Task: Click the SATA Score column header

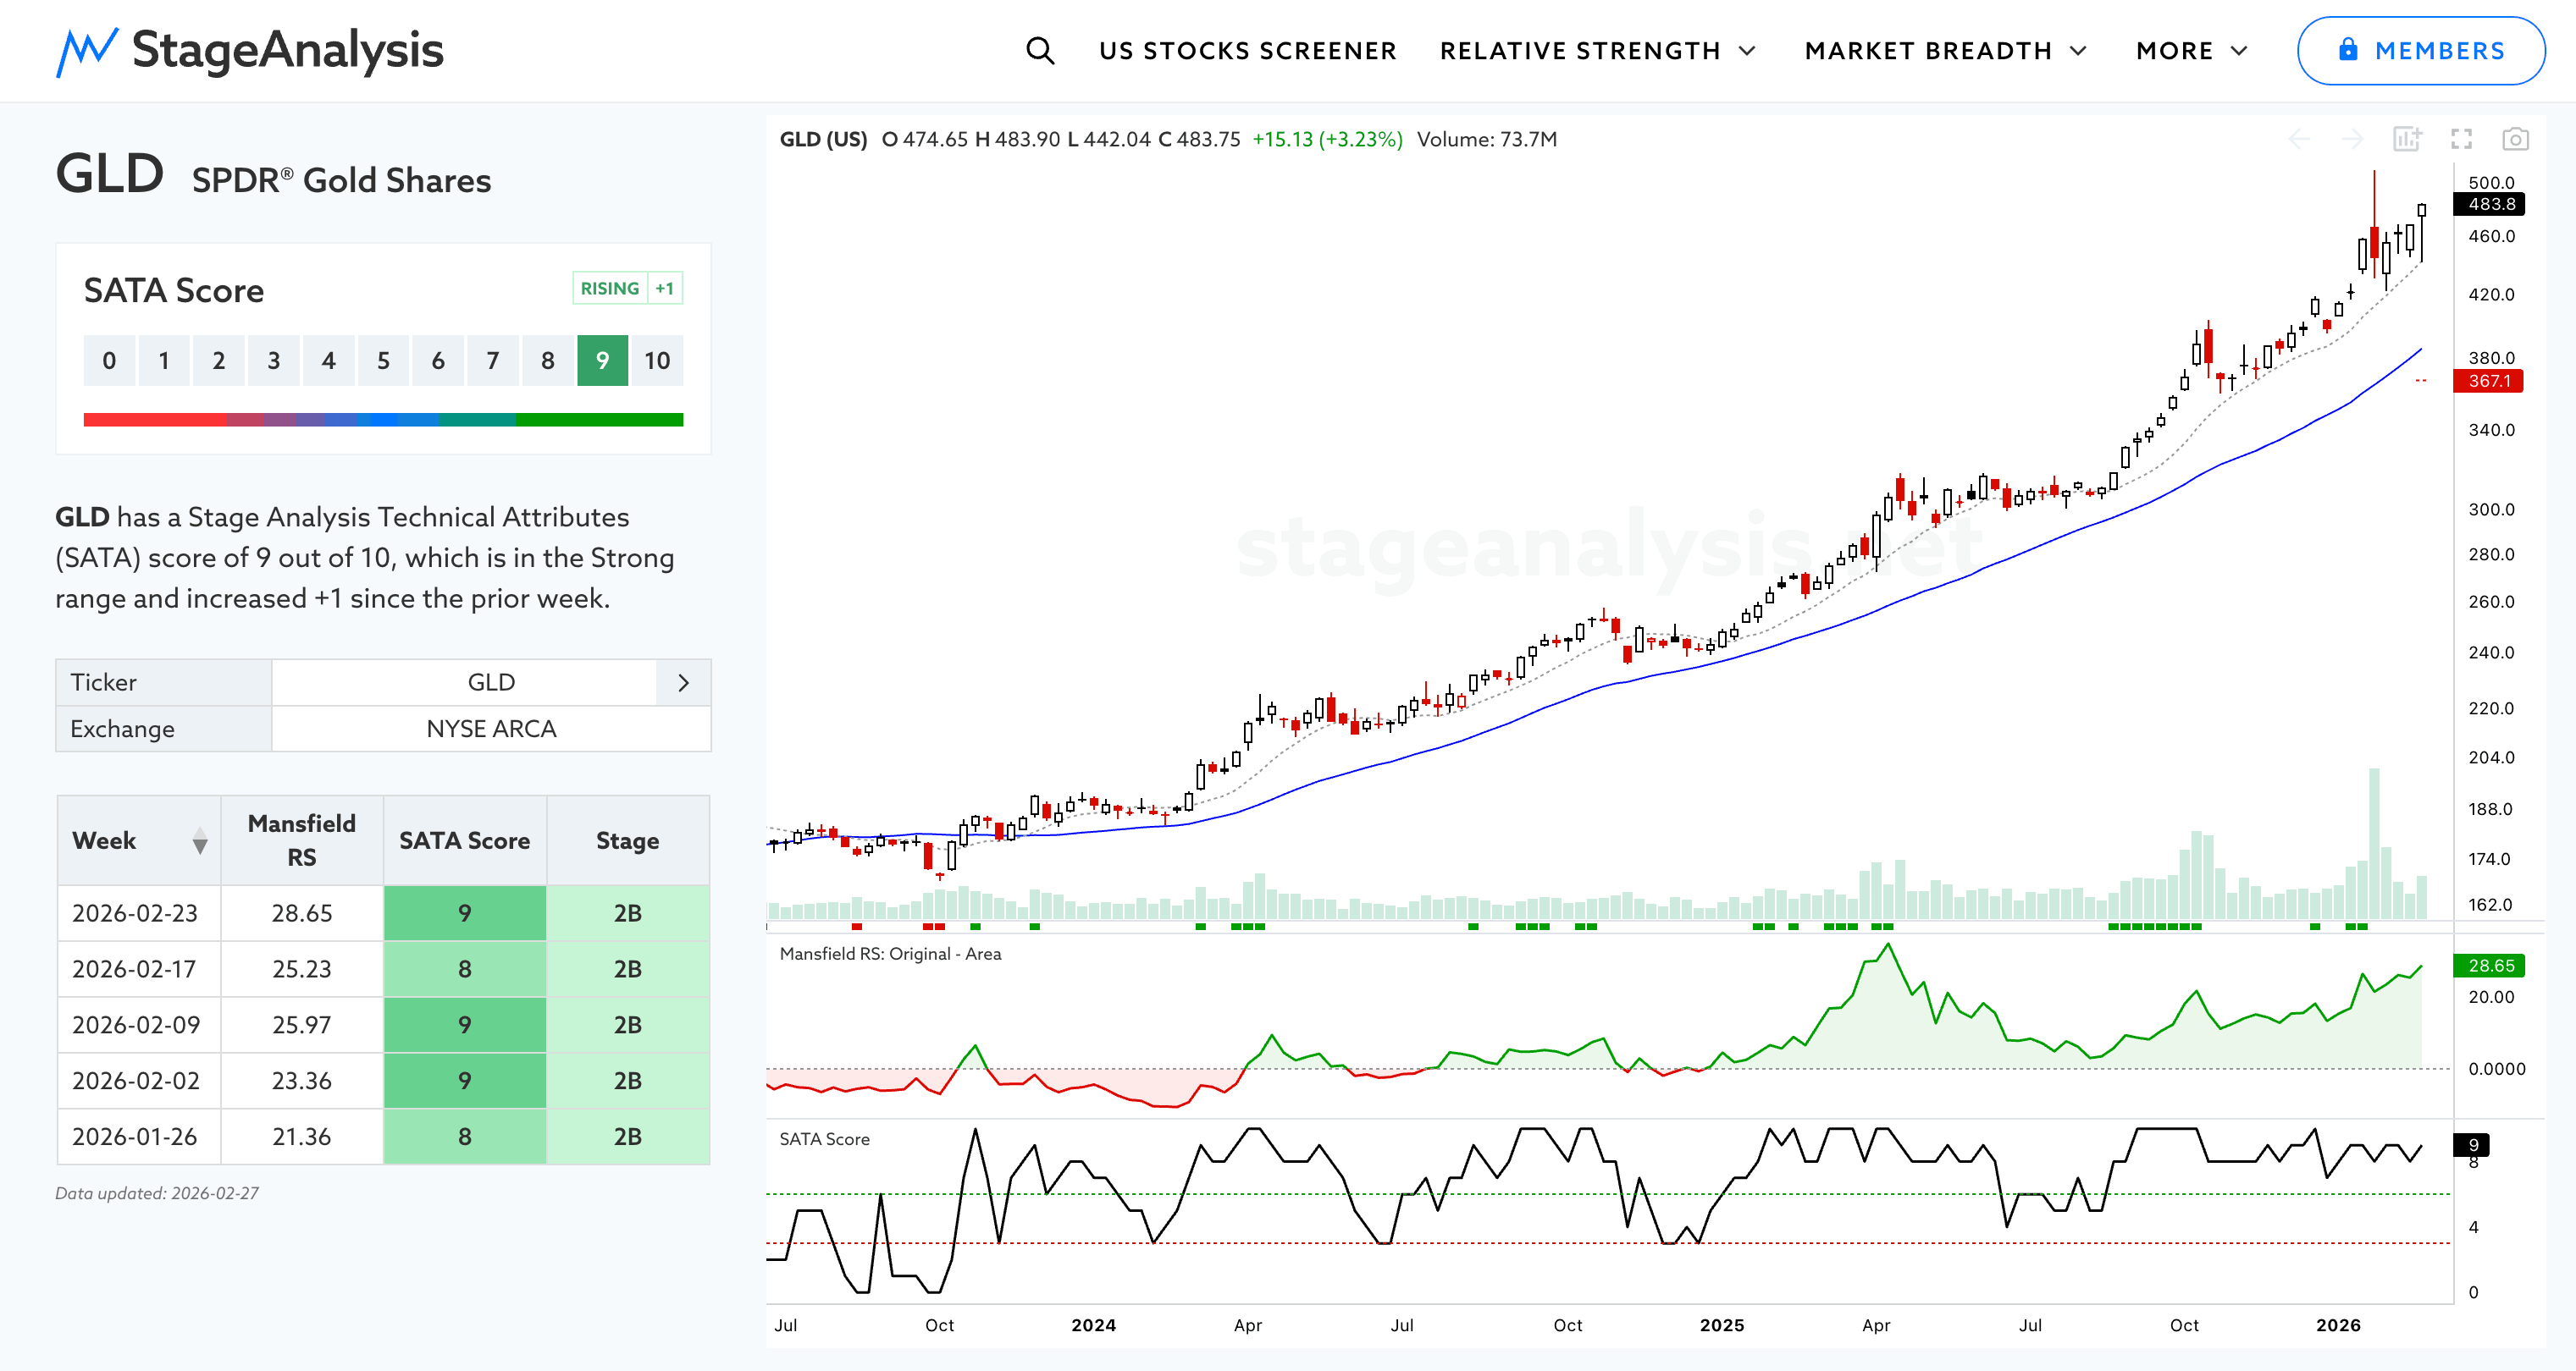Action: click(464, 840)
